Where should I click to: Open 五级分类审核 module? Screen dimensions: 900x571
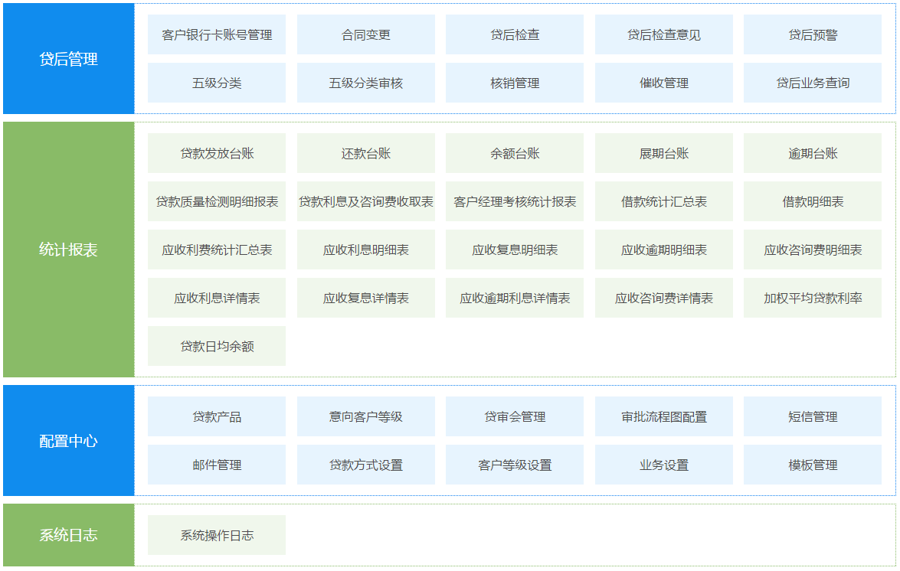pos(365,83)
